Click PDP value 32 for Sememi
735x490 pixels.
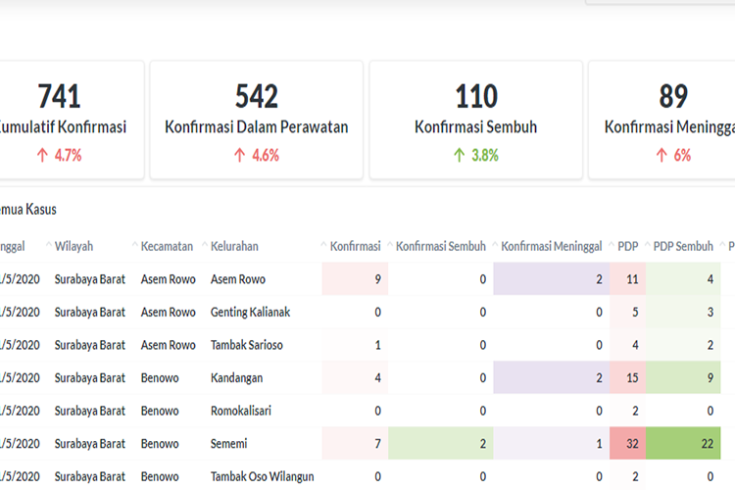click(632, 444)
